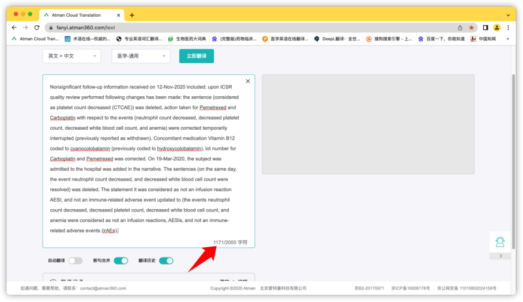Screen dimensions: 523x302
Task: Click 京ICP备16008178号 footer link
Action: pos(411,288)
